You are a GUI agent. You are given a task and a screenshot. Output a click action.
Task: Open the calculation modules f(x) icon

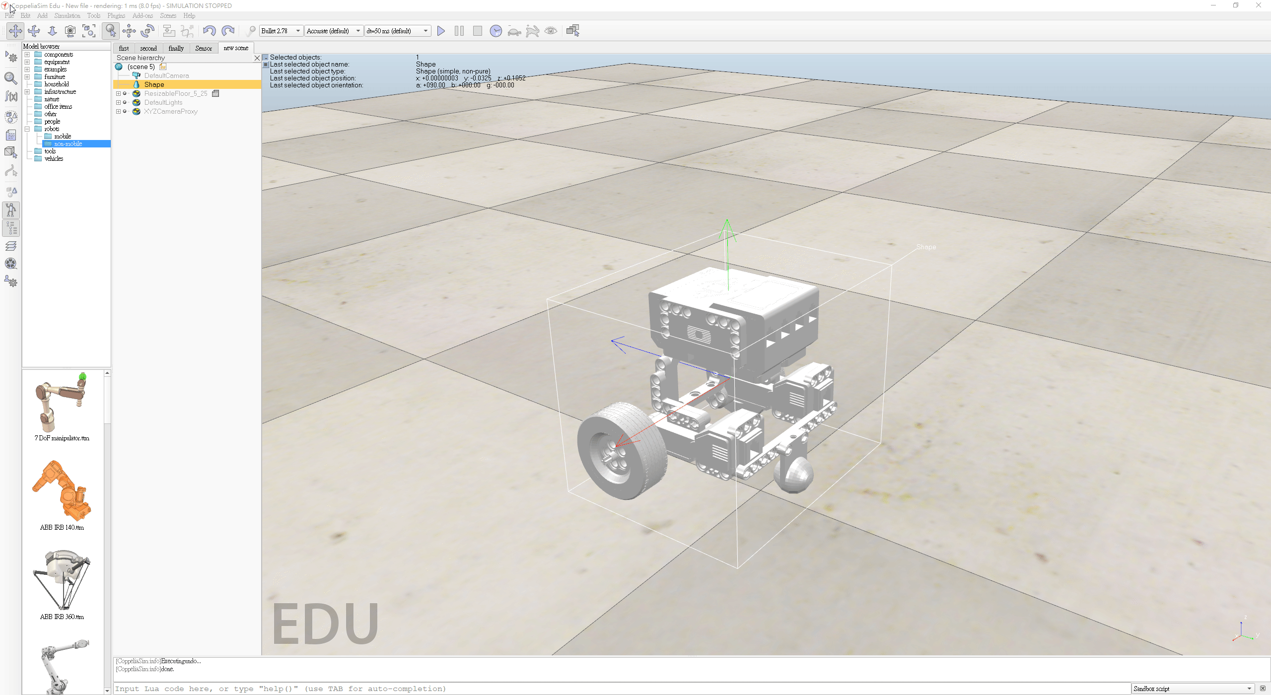[x=11, y=96]
